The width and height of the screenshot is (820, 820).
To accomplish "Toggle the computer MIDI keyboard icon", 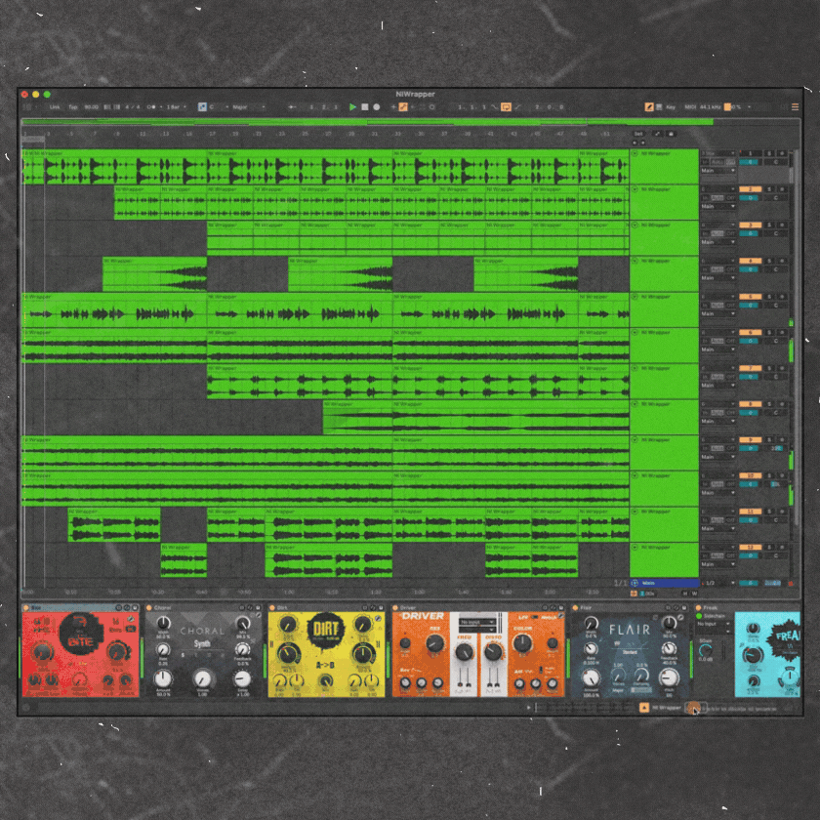I will pos(659,107).
